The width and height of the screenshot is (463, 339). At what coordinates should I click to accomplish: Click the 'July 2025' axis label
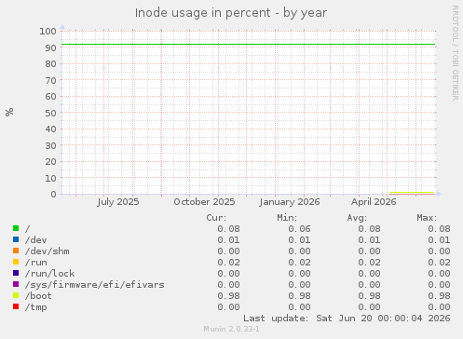click(118, 202)
